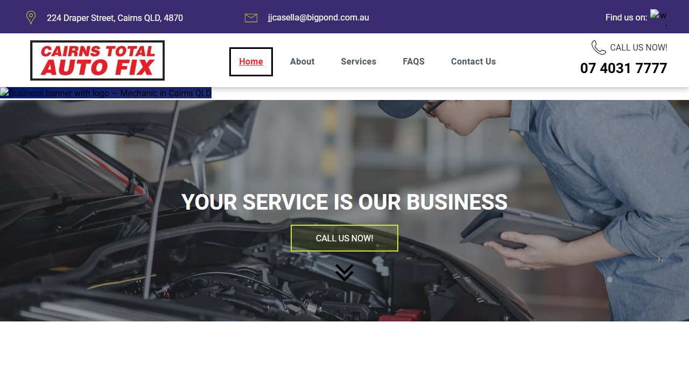
Task: Go to the About page
Action: click(x=303, y=62)
